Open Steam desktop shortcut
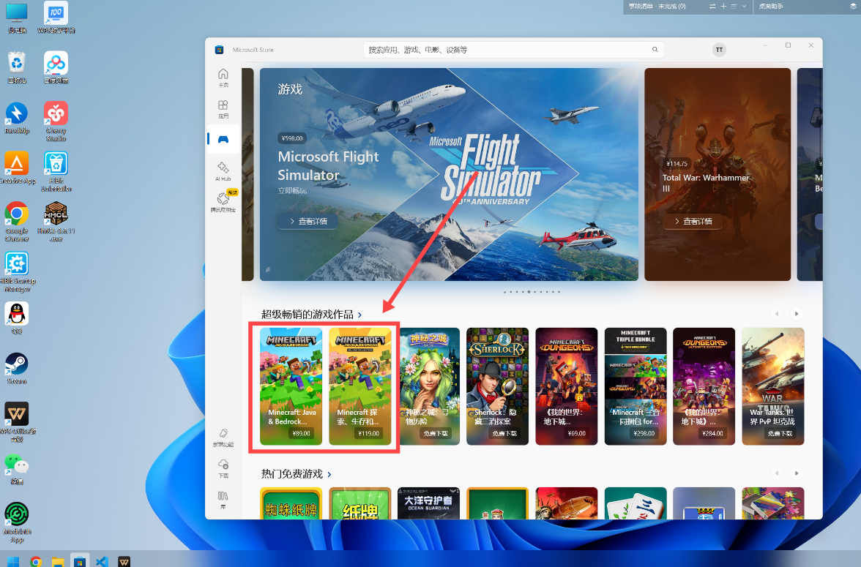 [16, 368]
